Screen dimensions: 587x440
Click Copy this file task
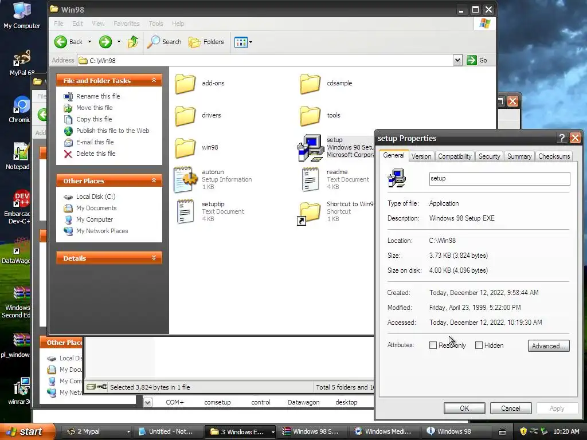click(94, 119)
